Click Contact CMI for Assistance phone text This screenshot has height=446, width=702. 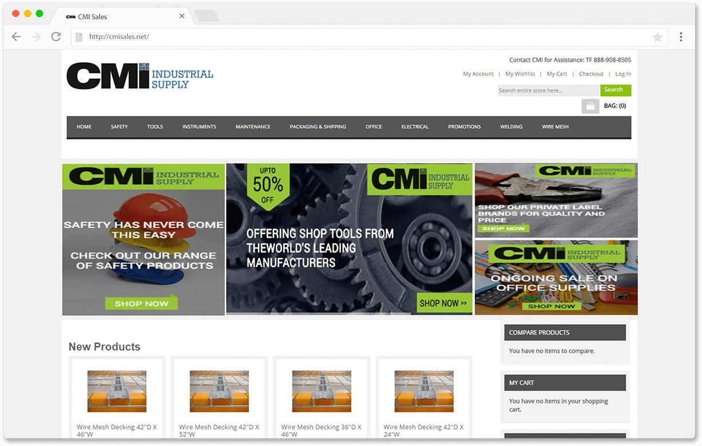click(570, 60)
